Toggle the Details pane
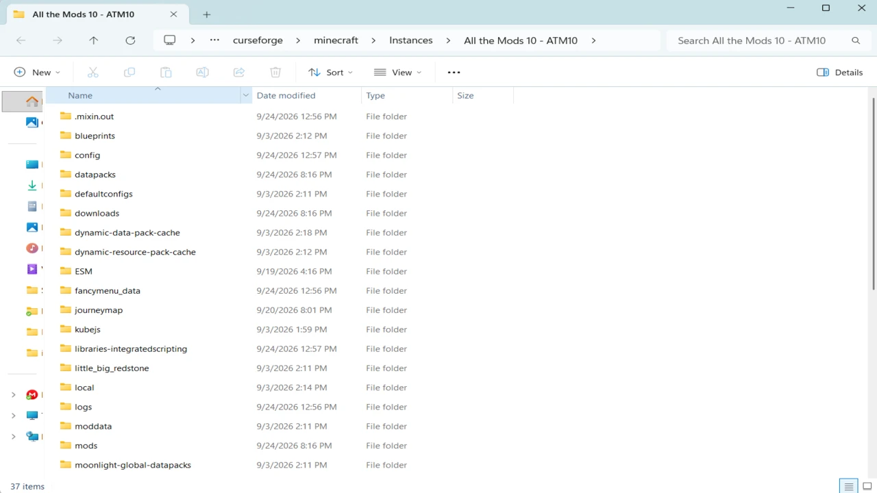Image resolution: width=877 pixels, height=493 pixels. pos(840,72)
